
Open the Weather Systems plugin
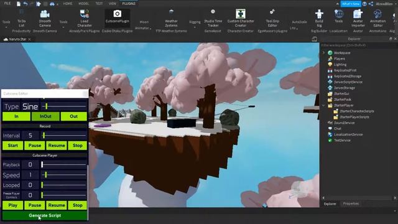(x=172, y=19)
